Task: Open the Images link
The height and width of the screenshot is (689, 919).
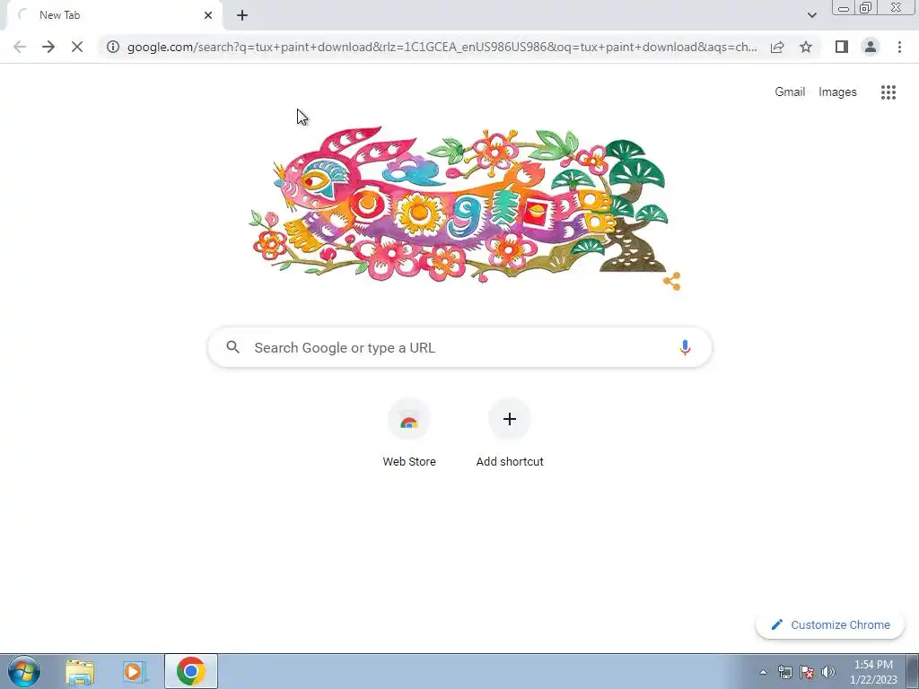Action: tap(837, 92)
